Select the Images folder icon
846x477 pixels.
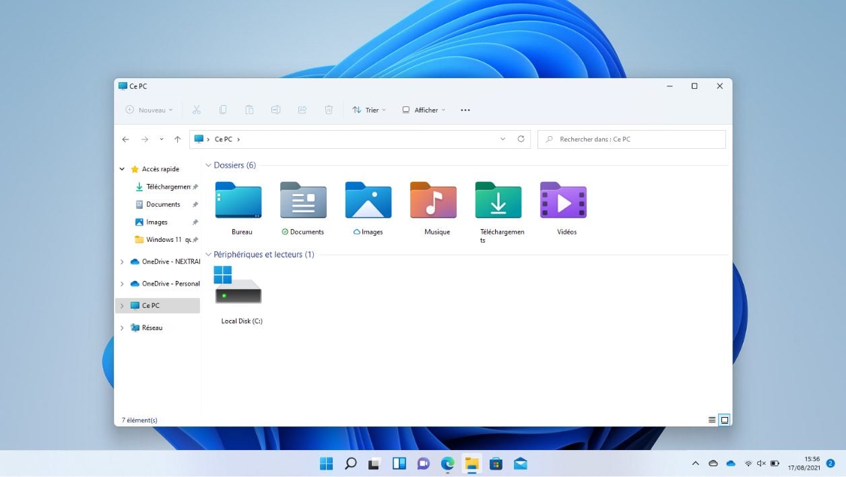tap(368, 200)
